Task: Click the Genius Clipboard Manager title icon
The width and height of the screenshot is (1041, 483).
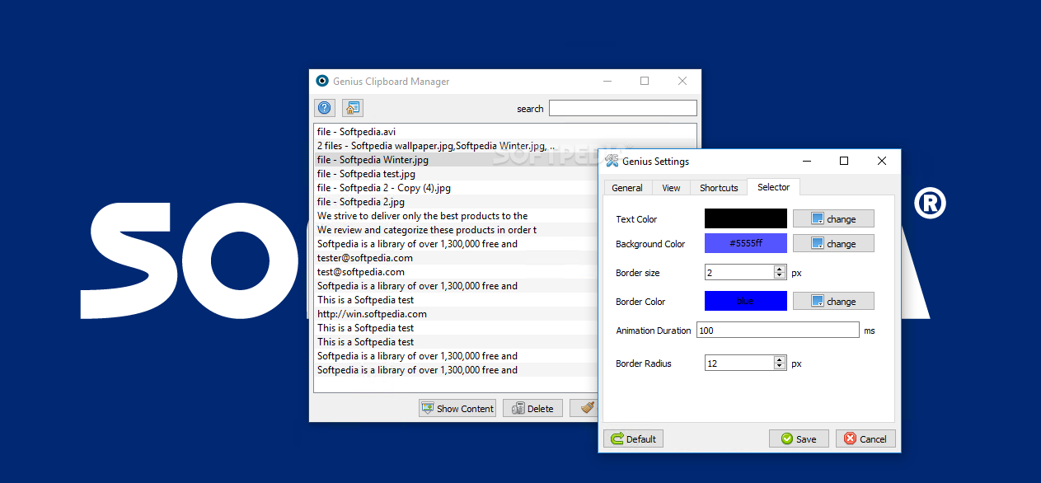Action: pos(322,81)
